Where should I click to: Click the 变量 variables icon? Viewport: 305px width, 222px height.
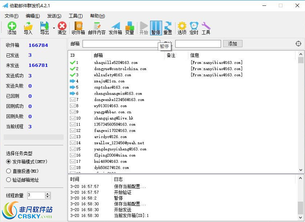click(x=130, y=27)
